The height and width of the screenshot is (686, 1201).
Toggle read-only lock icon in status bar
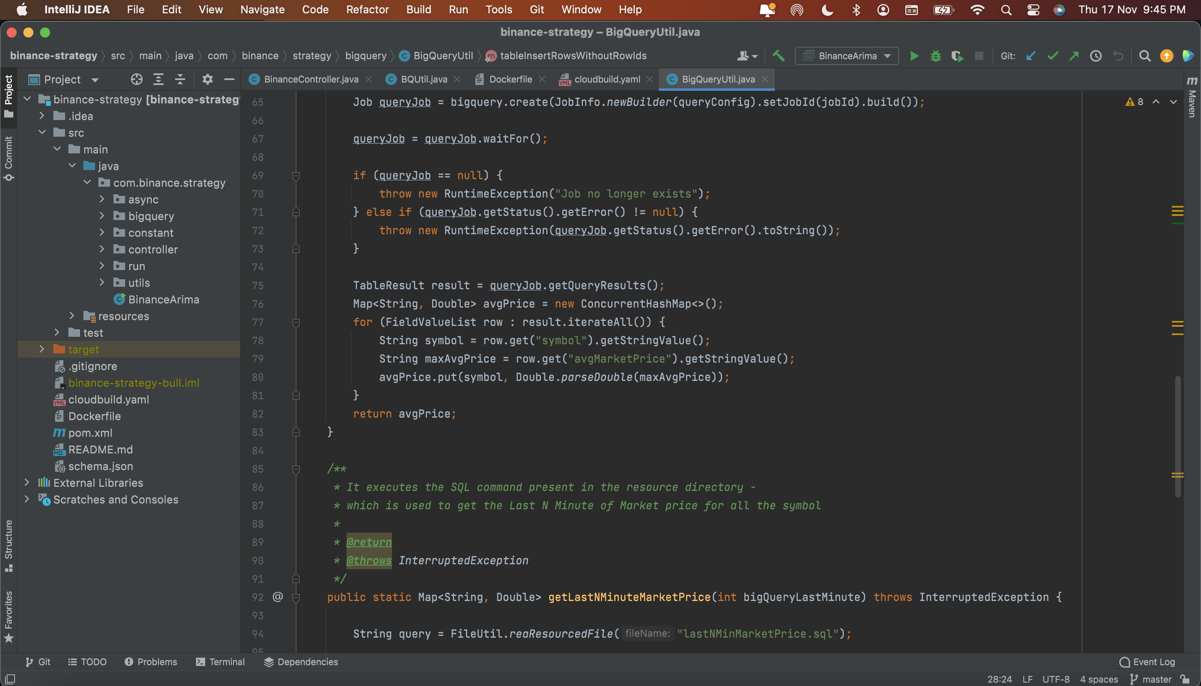click(1185, 679)
